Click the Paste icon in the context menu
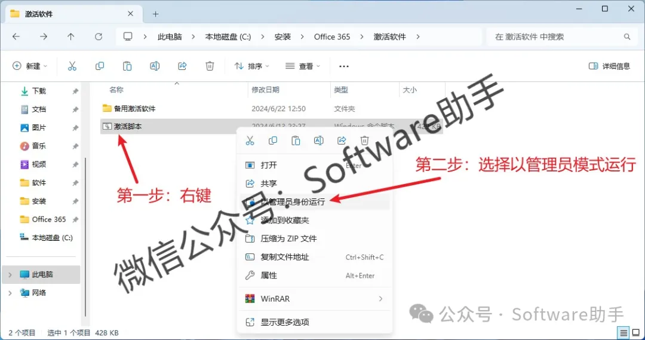645x340 pixels. (296, 141)
